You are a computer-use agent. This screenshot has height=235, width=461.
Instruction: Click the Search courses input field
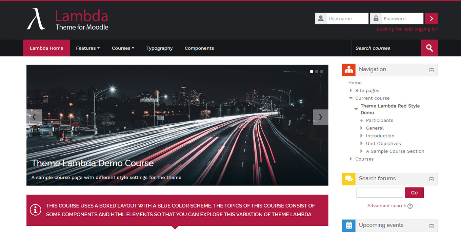[386, 48]
